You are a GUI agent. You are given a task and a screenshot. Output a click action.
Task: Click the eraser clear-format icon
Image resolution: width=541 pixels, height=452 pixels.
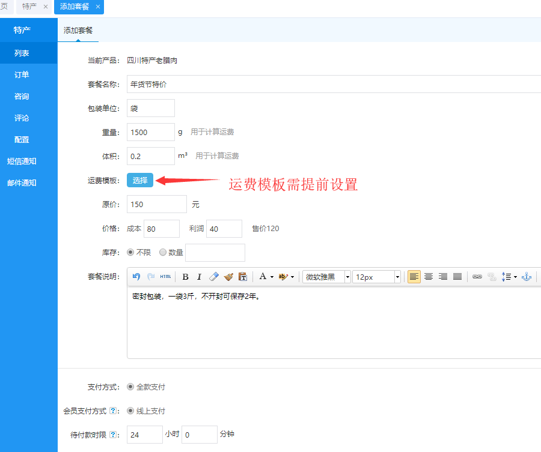(214, 277)
